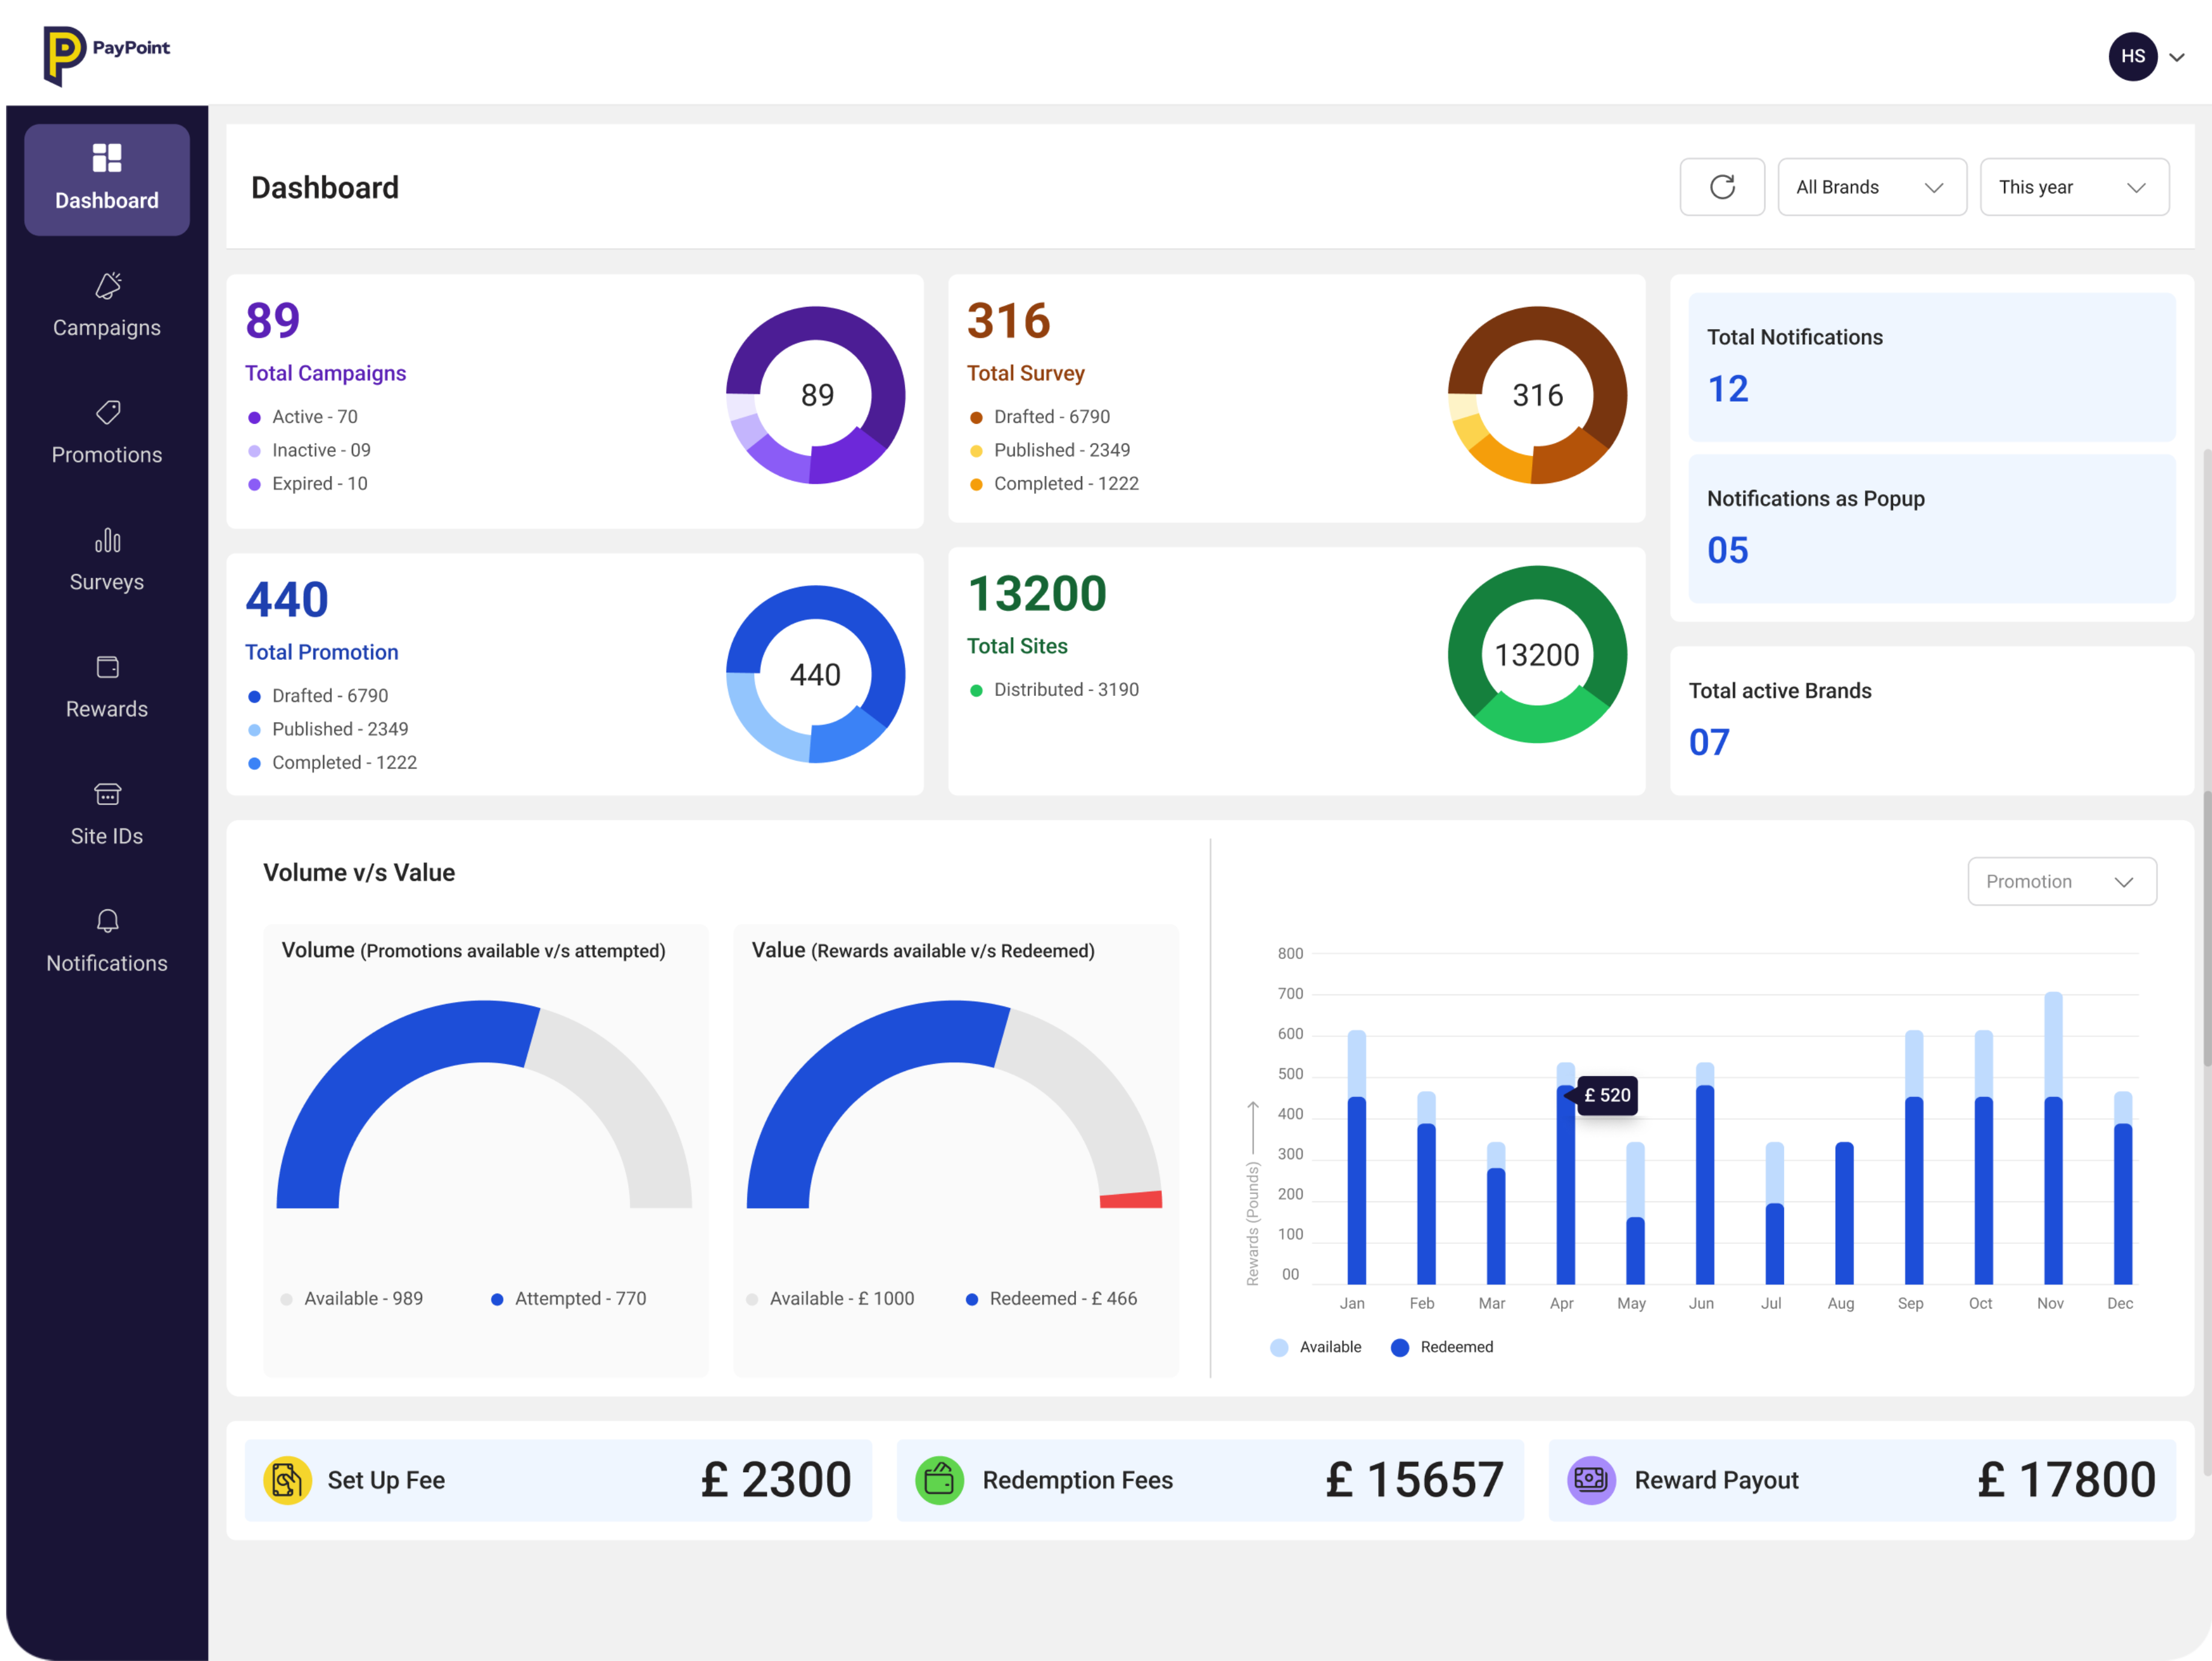Open Rewards wallet icon in sidebar

point(107,667)
